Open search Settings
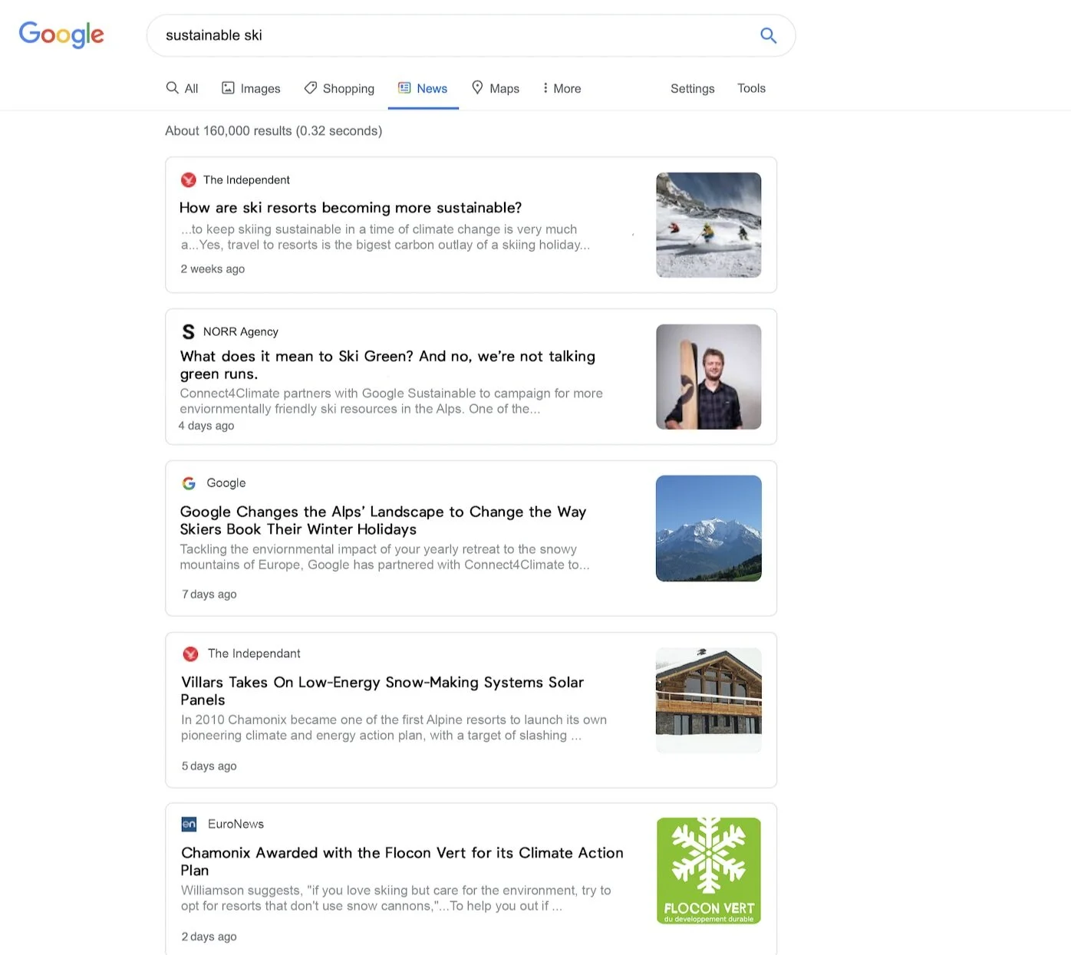1071x955 pixels. coord(693,88)
